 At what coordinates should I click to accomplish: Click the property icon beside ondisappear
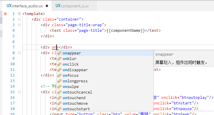pyautogui.click(x=59, y=70)
